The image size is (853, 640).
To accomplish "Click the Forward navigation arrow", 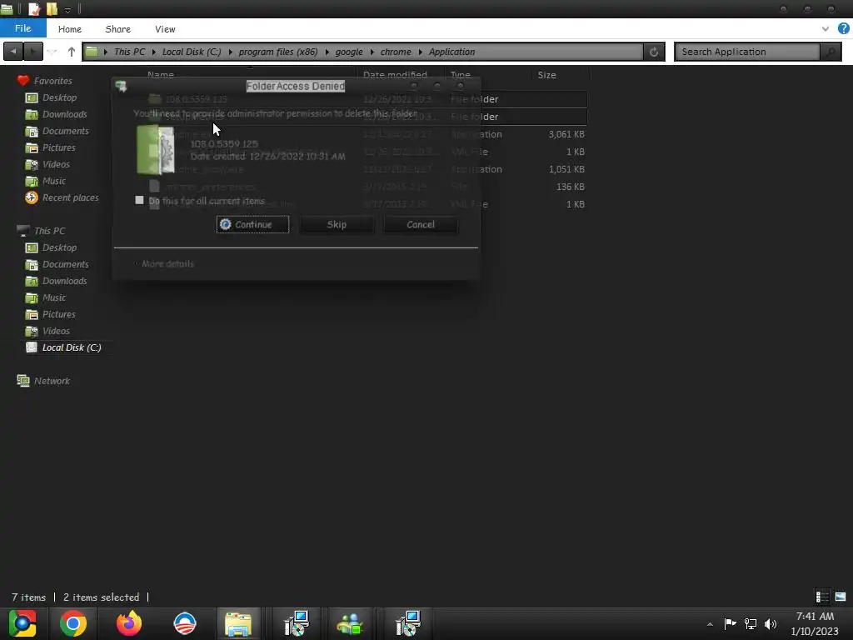I will pos(32,52).
